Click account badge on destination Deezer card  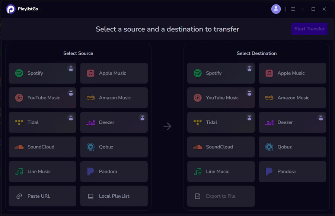click(321, 118)
